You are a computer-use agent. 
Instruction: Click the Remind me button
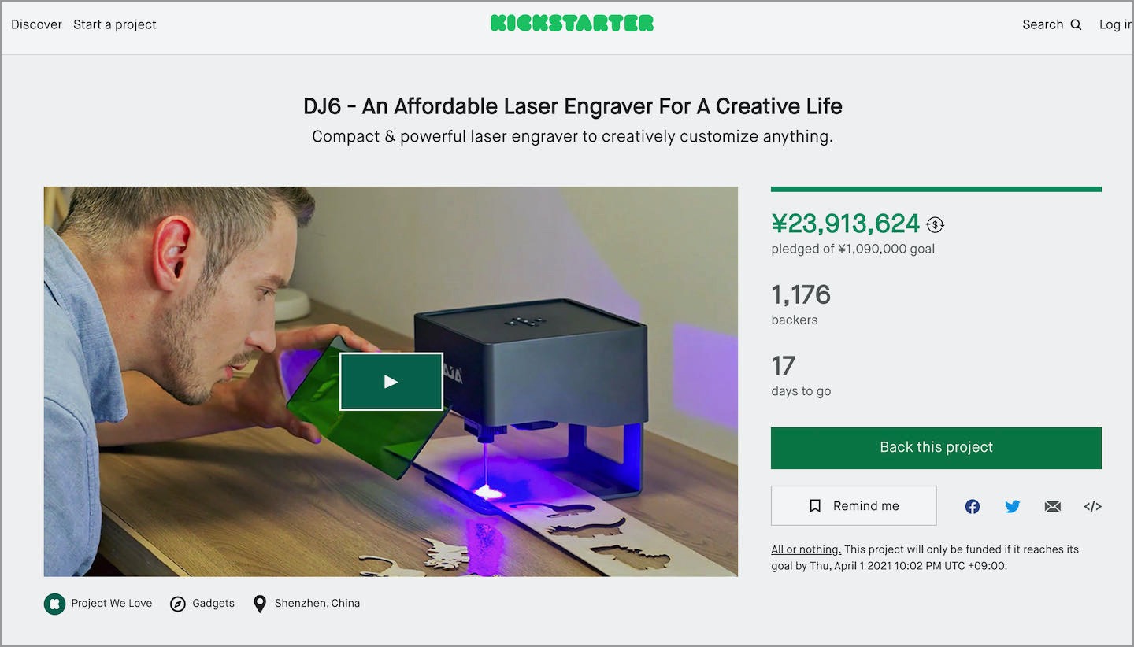pyautogui.click(x=854, y=506)
